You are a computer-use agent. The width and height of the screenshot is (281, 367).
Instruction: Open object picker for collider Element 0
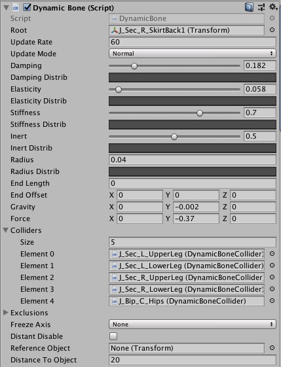point(272,253)
